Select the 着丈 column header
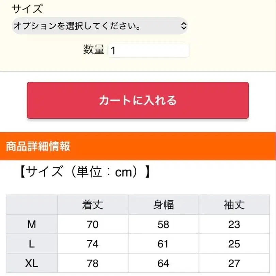This screenshot has height=276, width=276. (93, 205)
